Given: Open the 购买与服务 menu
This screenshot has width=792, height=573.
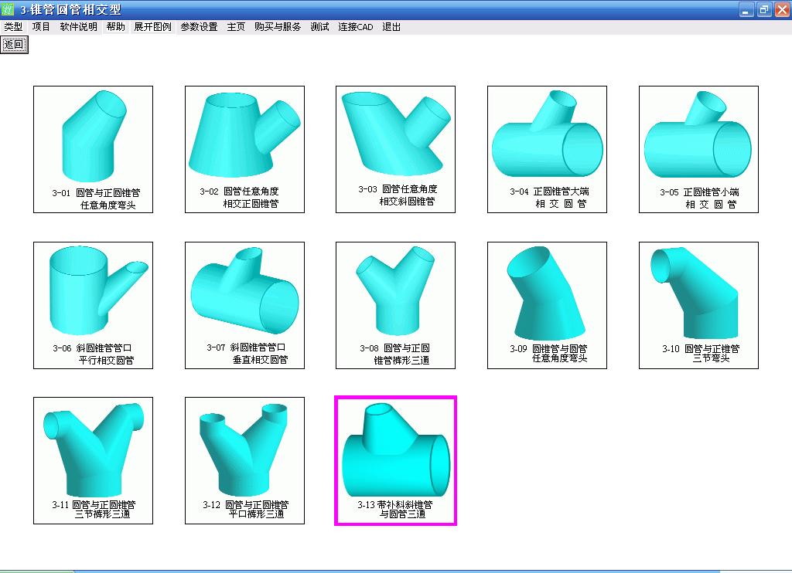Looking at the screenshot, I should pos(278,27).
